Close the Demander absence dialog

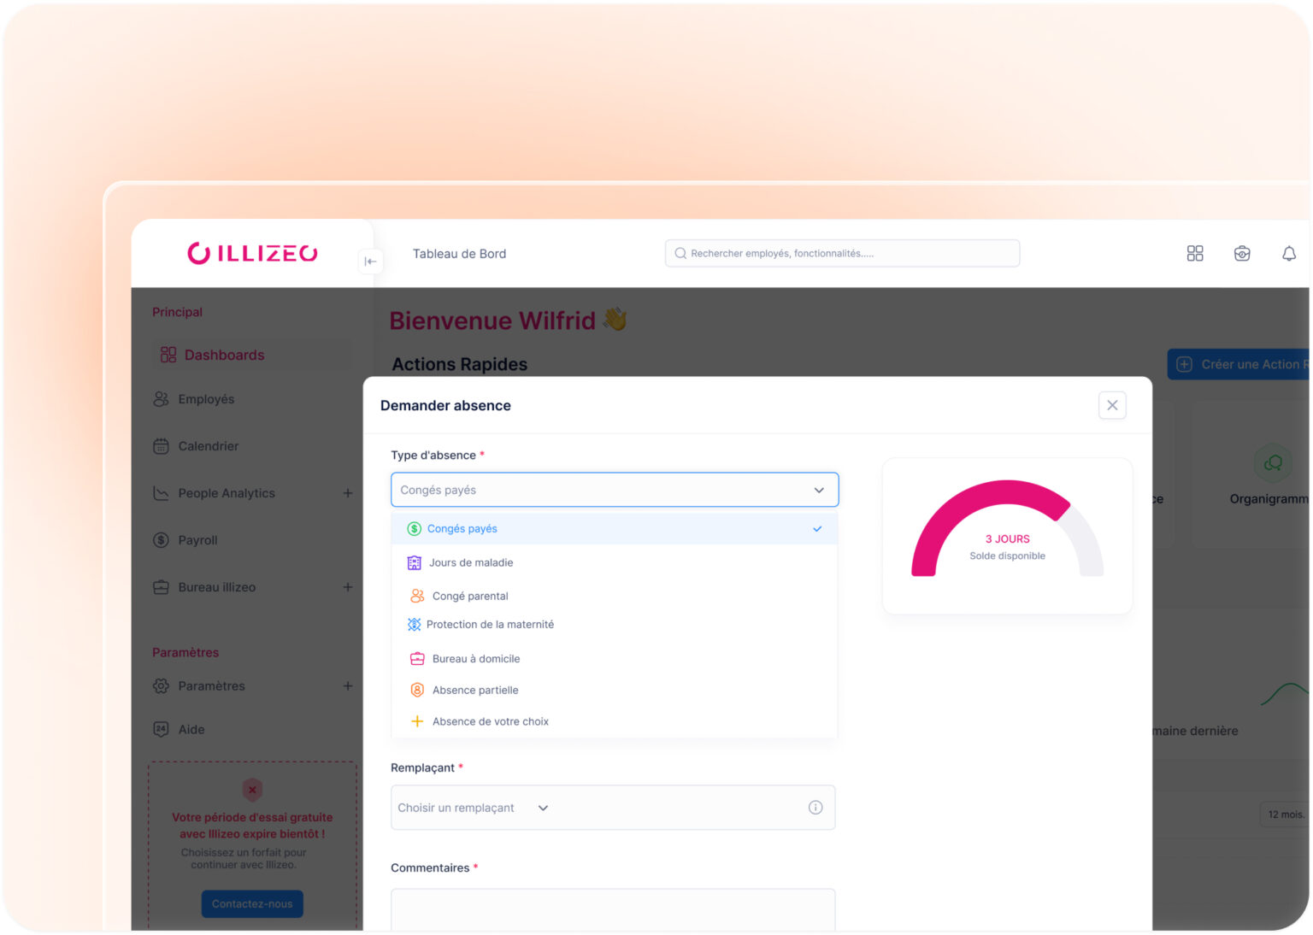coord(1111,405)
